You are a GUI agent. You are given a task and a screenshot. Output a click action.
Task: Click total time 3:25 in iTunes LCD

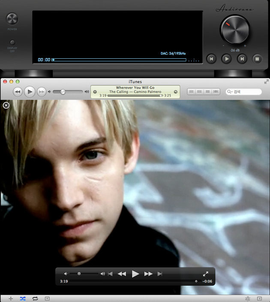[x=168, y=96]
